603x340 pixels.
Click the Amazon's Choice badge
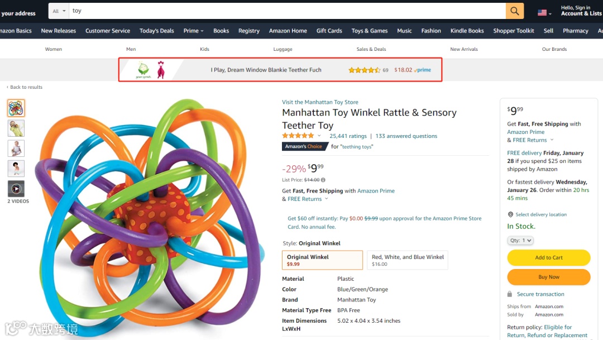point(305,146)
